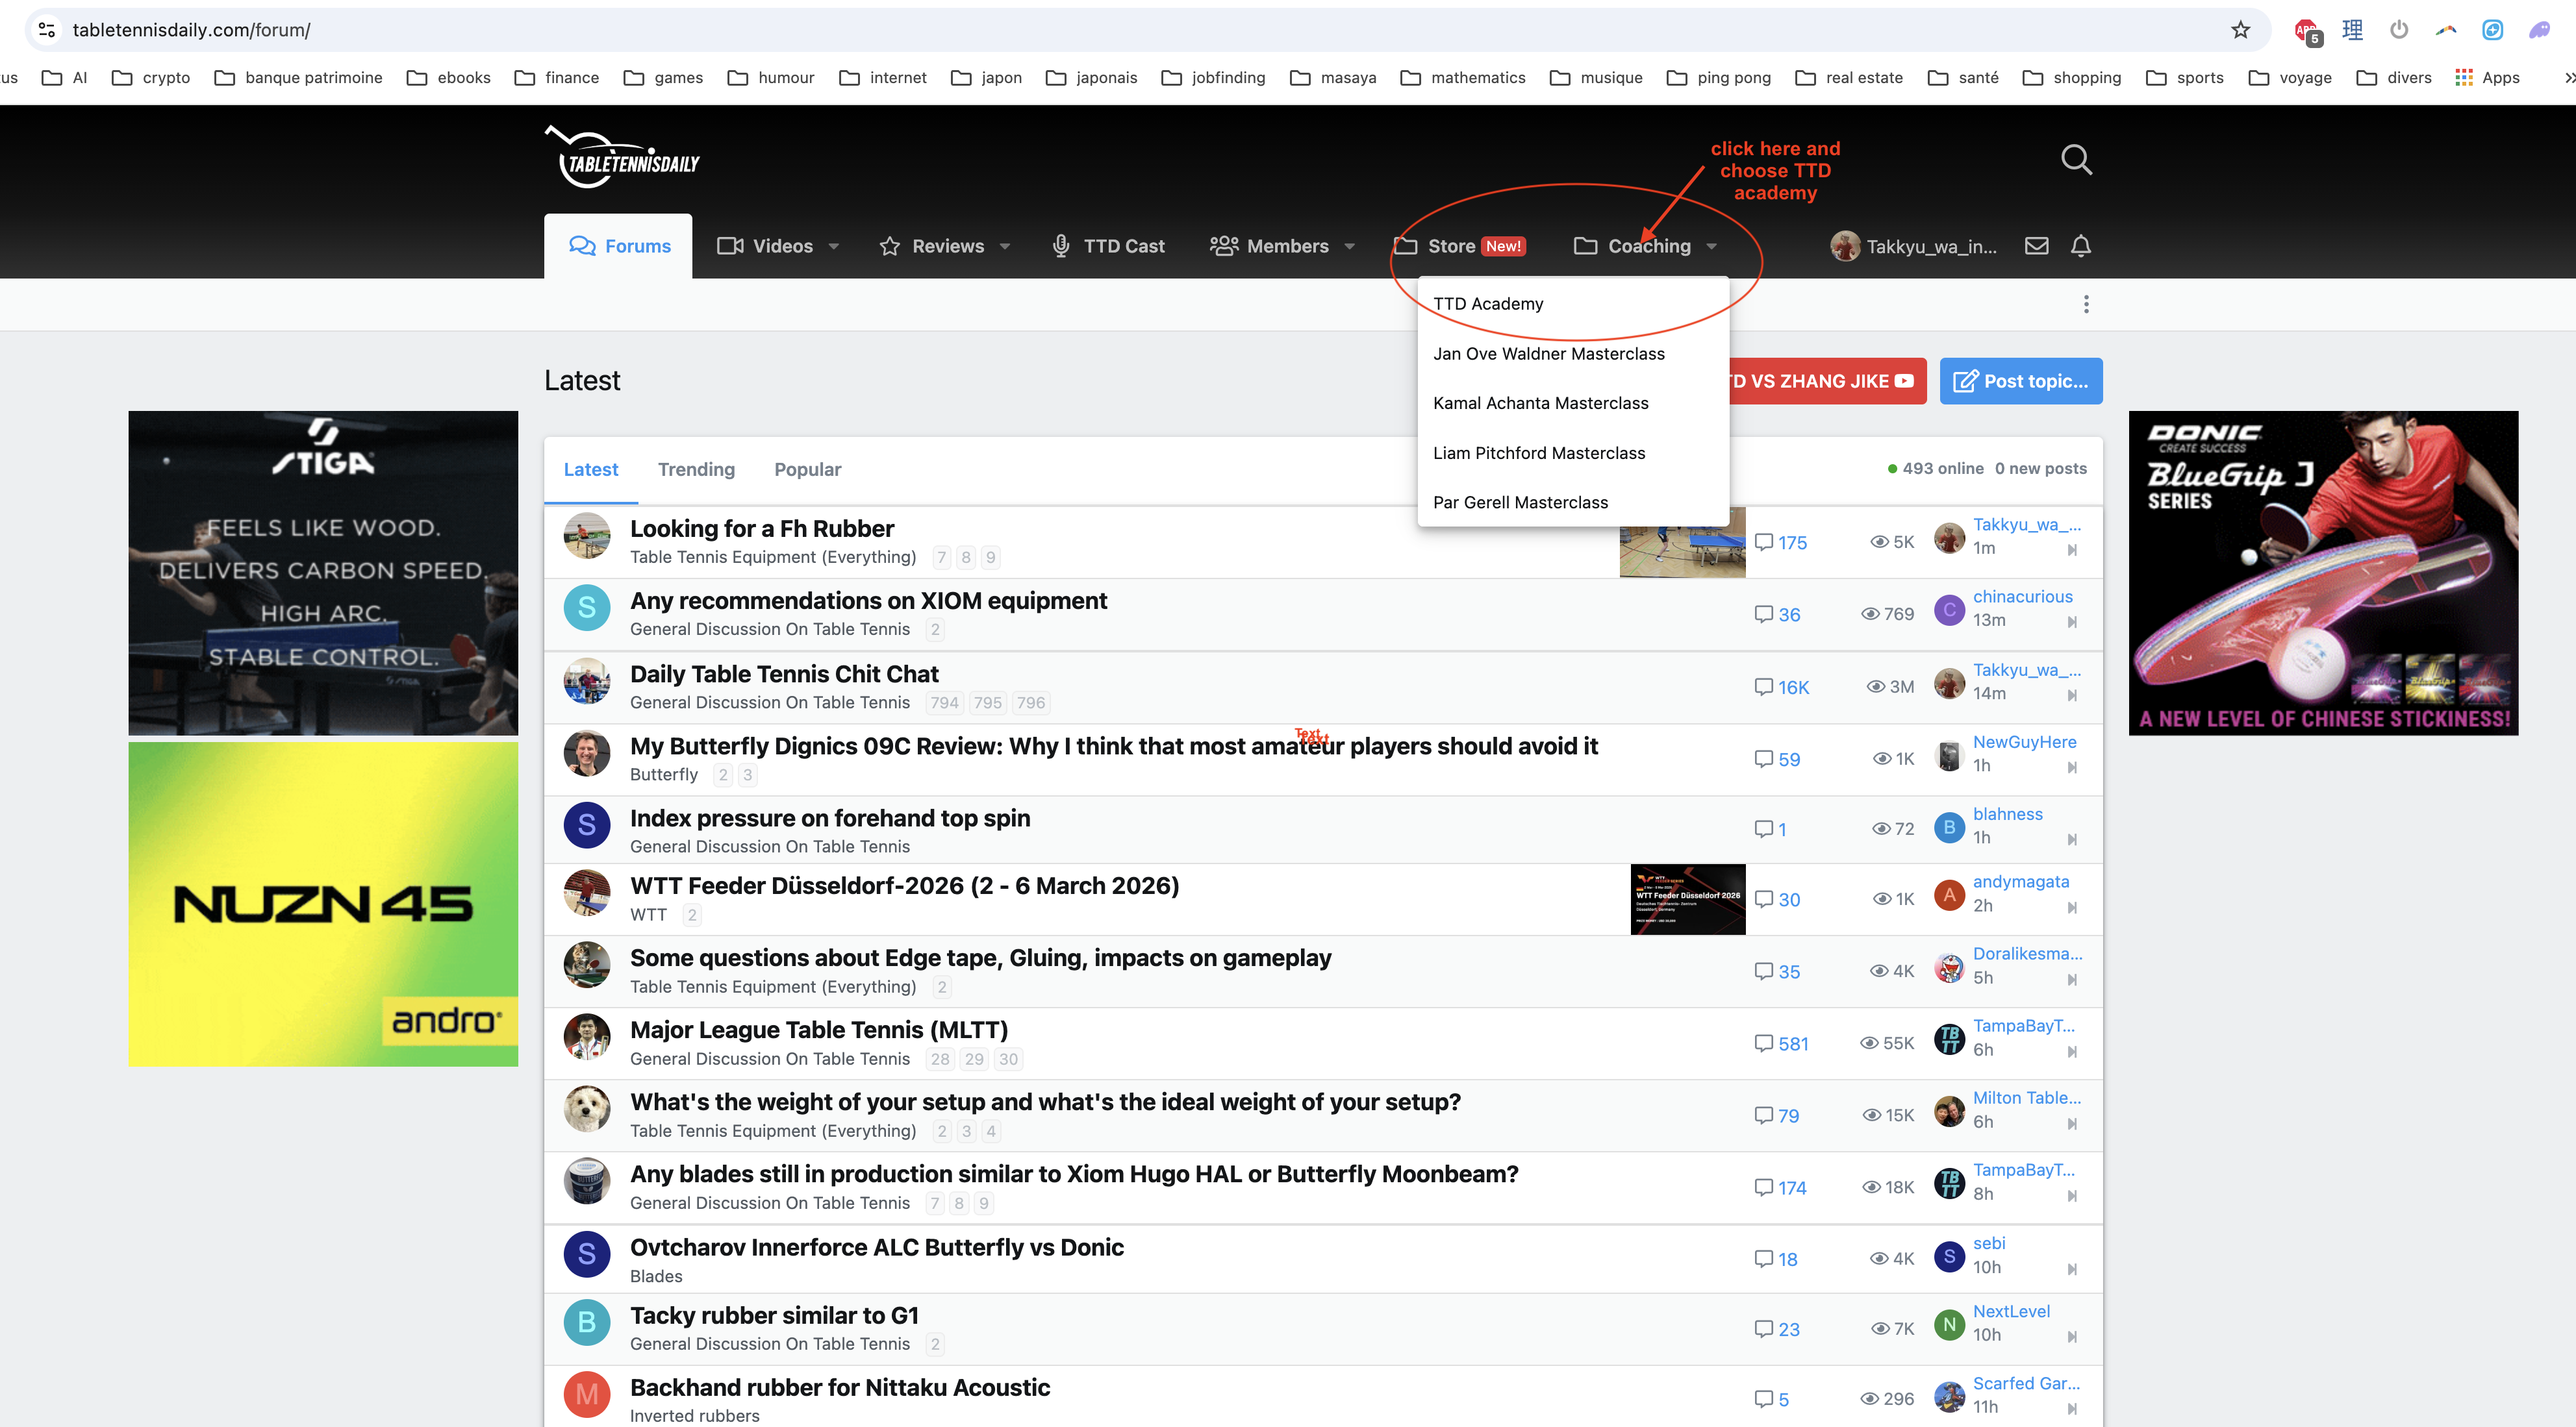The image size is (2576, 1427).
Task: Open TTD Cast in the navbar
Action: click(x=1108, y=246)
